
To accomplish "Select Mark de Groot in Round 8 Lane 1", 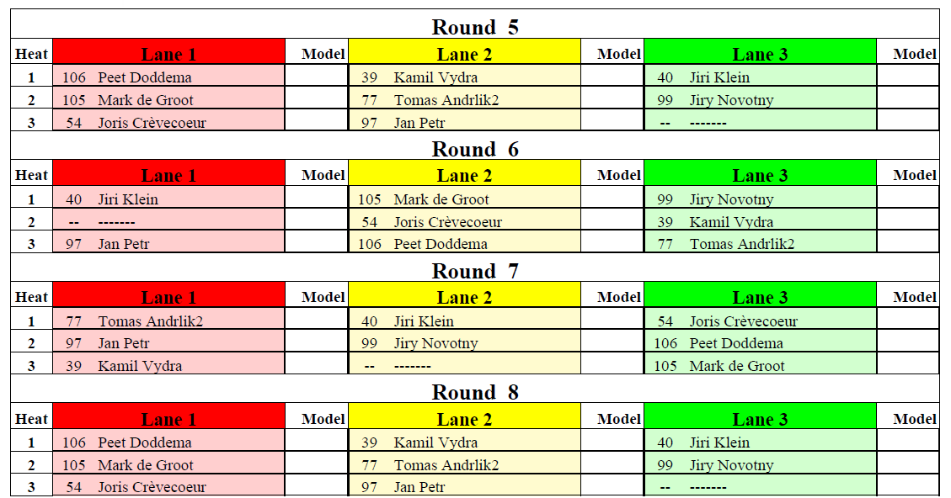I will click(146, 465).
